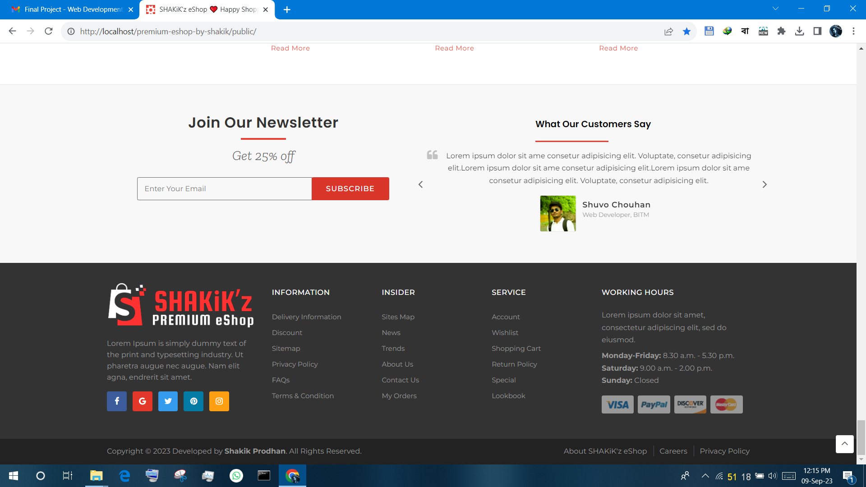This screenshot has height=487, width=866.
Task: Open the Sitemap footer link
Action: [x=286, y=349]
